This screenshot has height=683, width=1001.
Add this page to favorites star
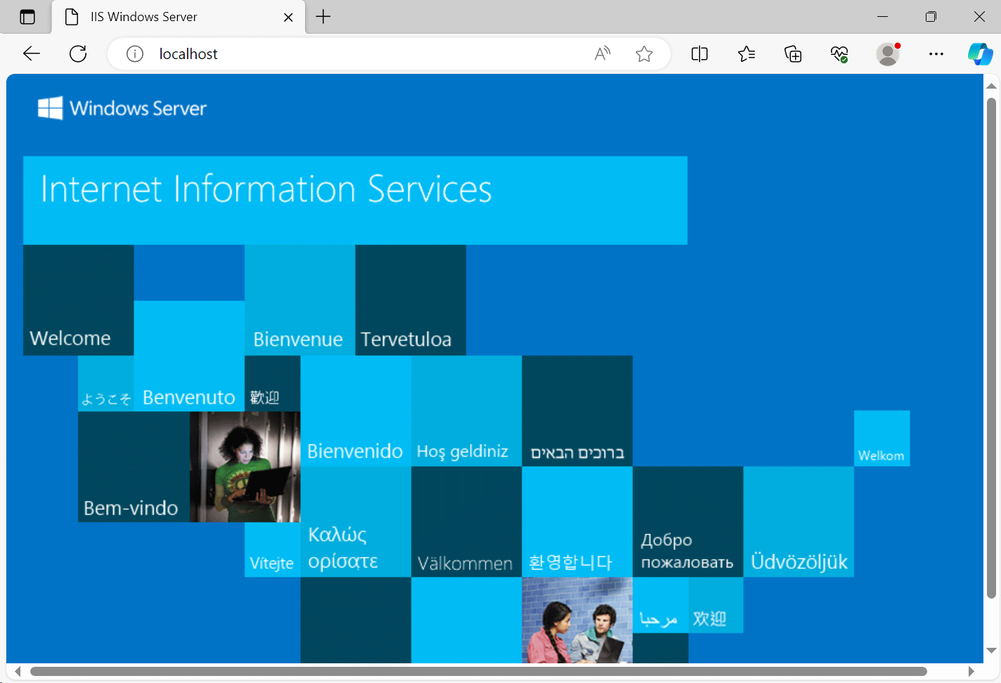point(644,53)
